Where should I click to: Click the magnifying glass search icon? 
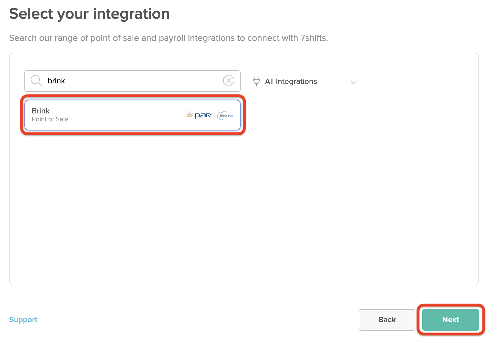pyautogui.click(x=36, y=81)
